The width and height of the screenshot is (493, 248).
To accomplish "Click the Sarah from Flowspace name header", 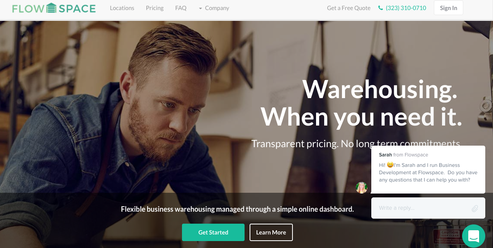I will click(403, 155).
